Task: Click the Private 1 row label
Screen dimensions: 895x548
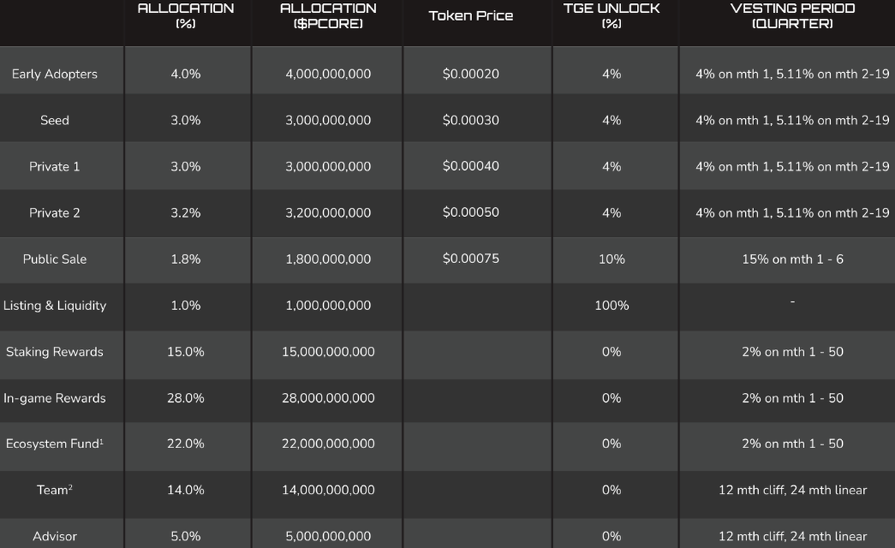Action: click(54, 166)
